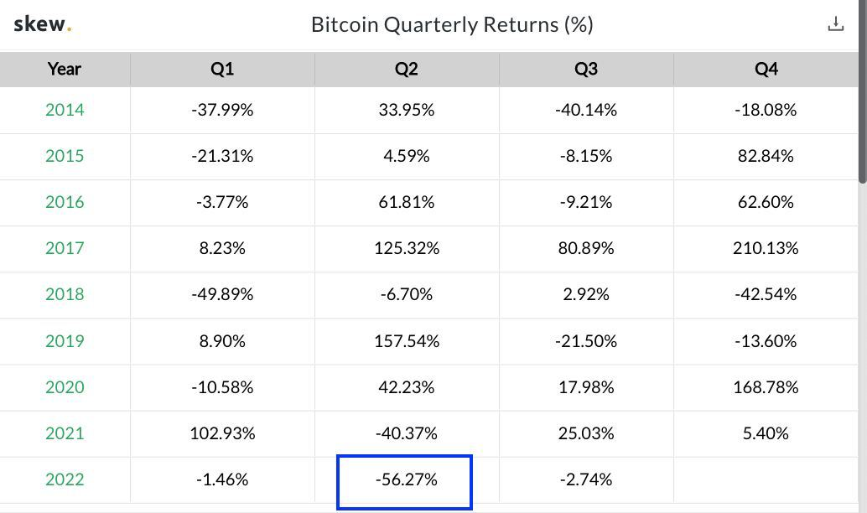Open the 2021 year link
Image resolution: width=867 pixels, height=513 pixels.
point(65,433)
